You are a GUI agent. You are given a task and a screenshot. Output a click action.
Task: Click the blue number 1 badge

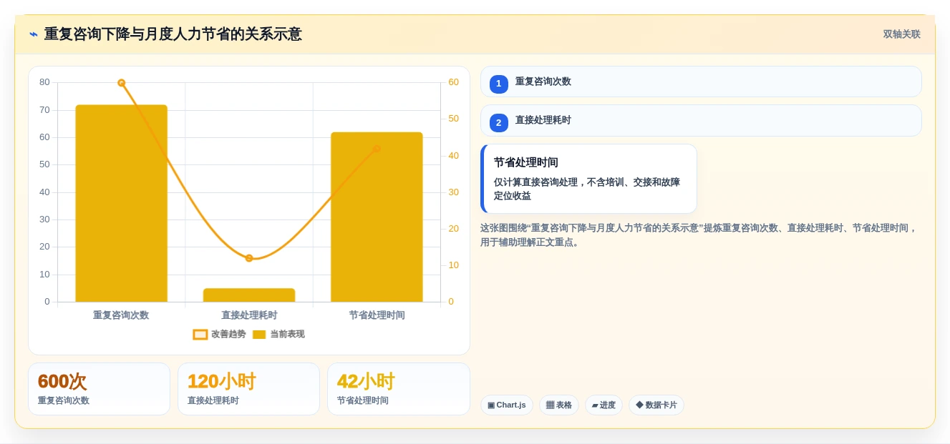click(x=499, y=84)
